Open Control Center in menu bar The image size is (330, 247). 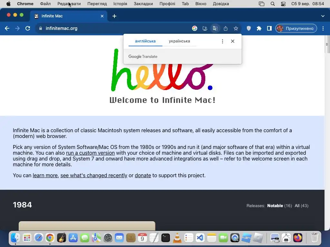point(283,4)
